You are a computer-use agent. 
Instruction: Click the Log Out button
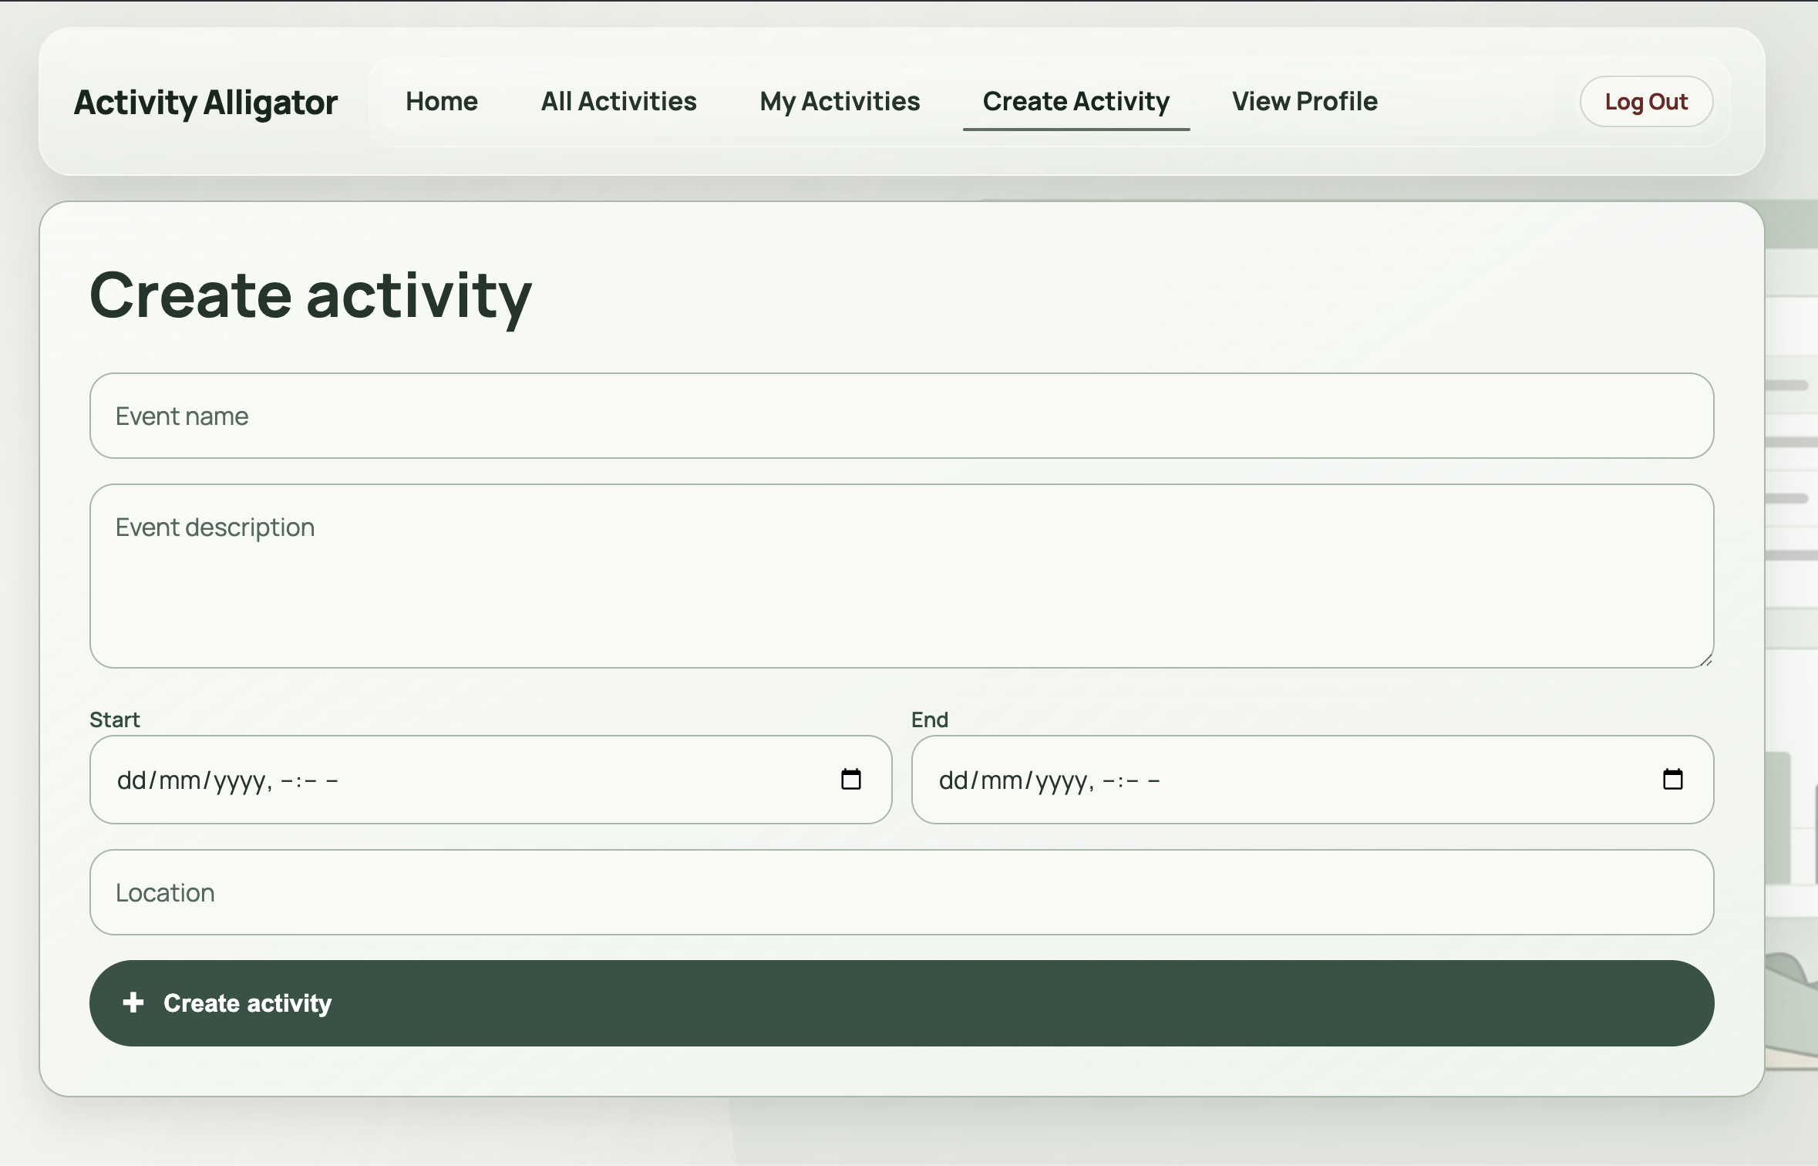[x=1646, y=101]
